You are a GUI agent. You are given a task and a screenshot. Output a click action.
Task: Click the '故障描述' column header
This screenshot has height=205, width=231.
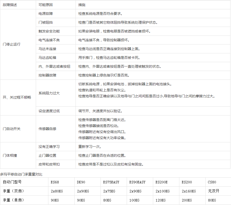(10, 5)
